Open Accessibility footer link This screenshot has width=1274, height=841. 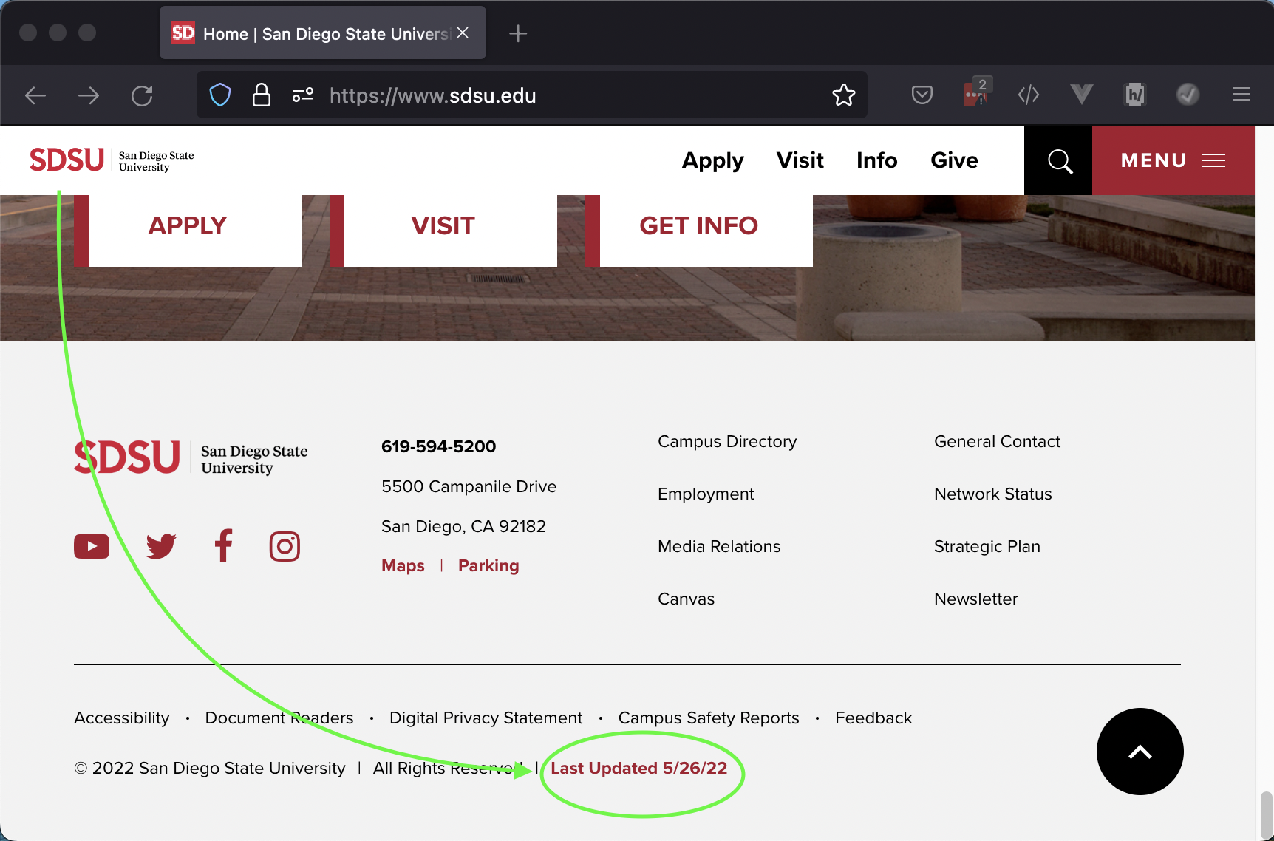(122, 718)
